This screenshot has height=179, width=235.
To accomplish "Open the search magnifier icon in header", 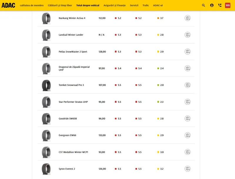I will (x=204, y=5).
